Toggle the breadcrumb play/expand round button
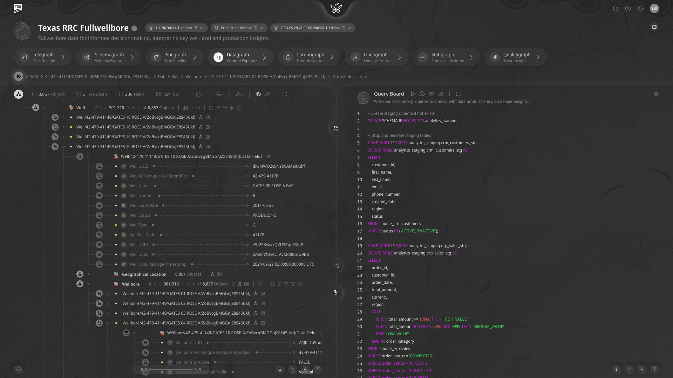The image size is (673, 378). click(19, 76)
